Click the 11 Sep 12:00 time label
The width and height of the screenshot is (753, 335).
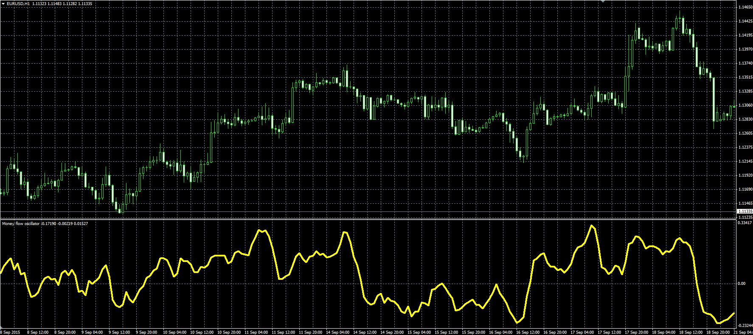click(284, 332)
